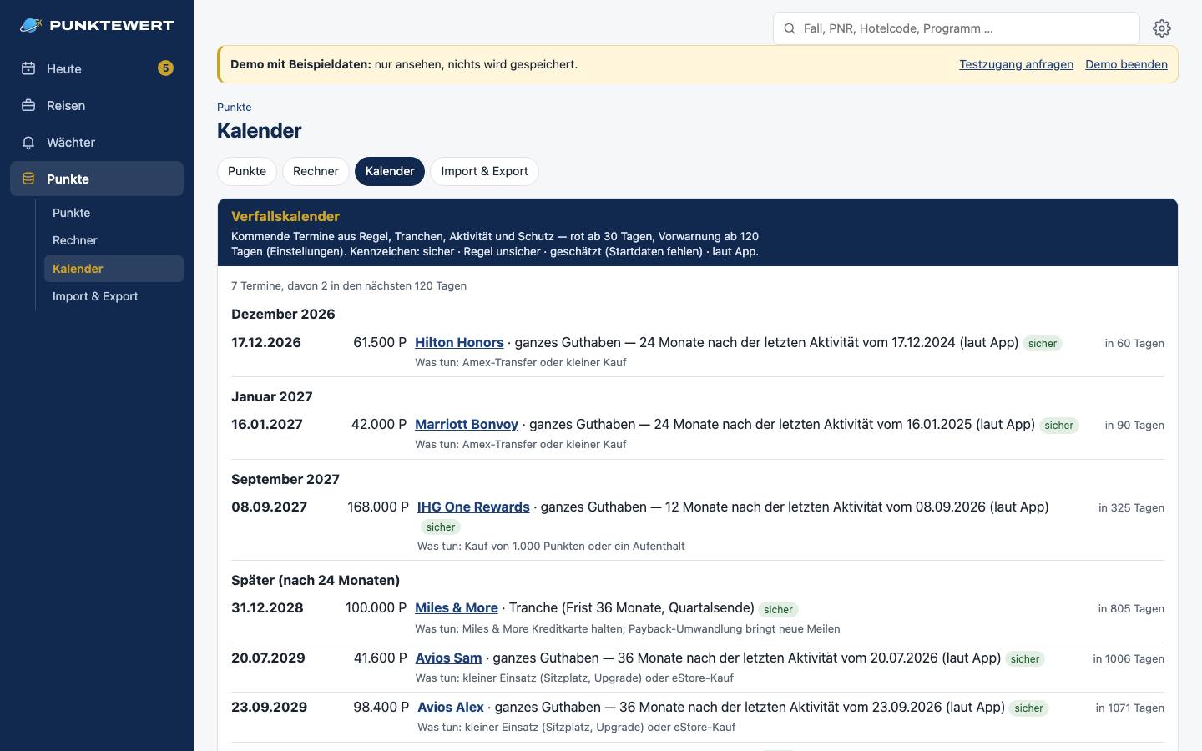Open Heute in the sidebar
This screenshot has width=1202, height=751.
click(97, 68)
